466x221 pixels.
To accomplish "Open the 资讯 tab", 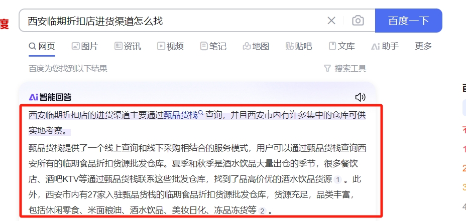I will (128, 46).
